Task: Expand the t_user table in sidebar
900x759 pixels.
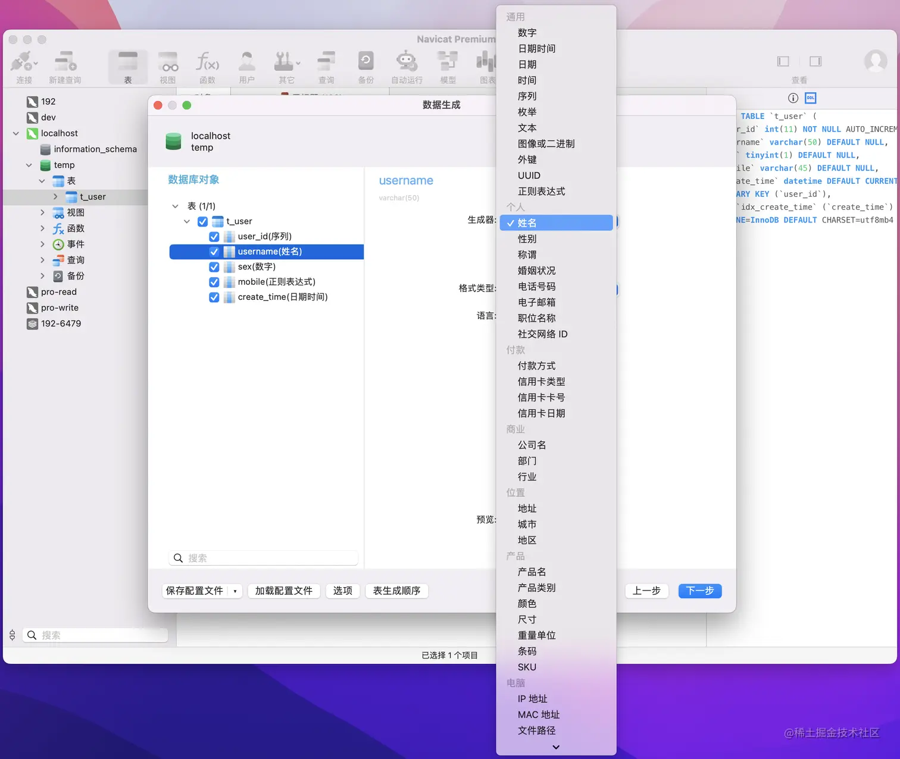Action: pyautogui.click(x=55, y=197)
